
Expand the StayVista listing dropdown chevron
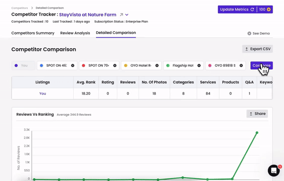click(x=127, y=15)
